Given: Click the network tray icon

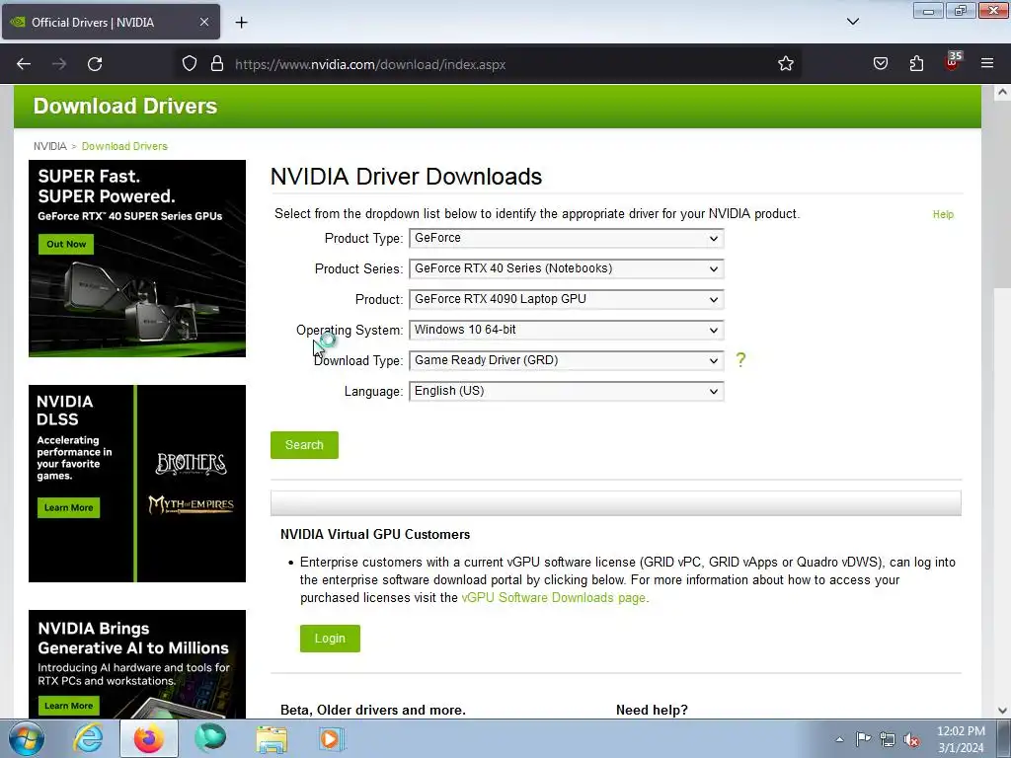Looking at the screenshot, I should [888, 739].
